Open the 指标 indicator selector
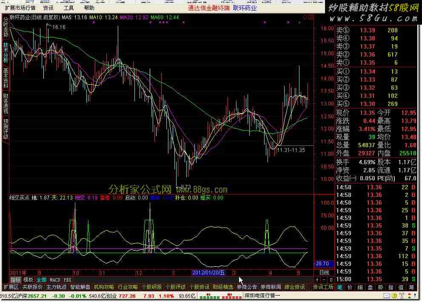 [x=15, y=279]
